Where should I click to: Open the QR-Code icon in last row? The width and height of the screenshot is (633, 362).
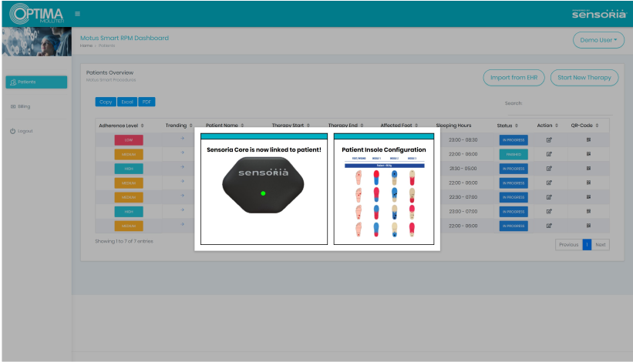588,226
